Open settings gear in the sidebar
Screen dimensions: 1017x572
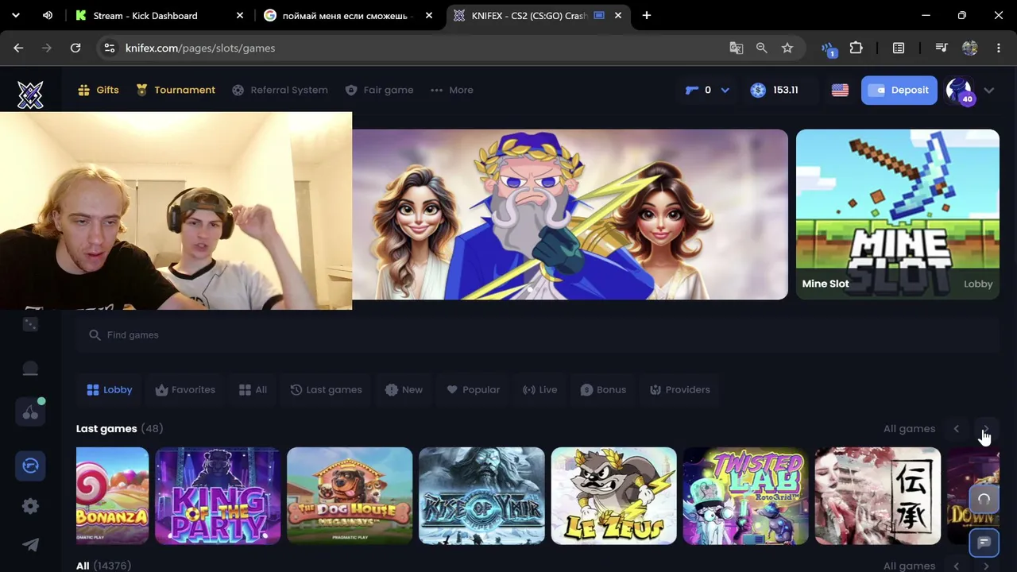(x=30, y=506)
